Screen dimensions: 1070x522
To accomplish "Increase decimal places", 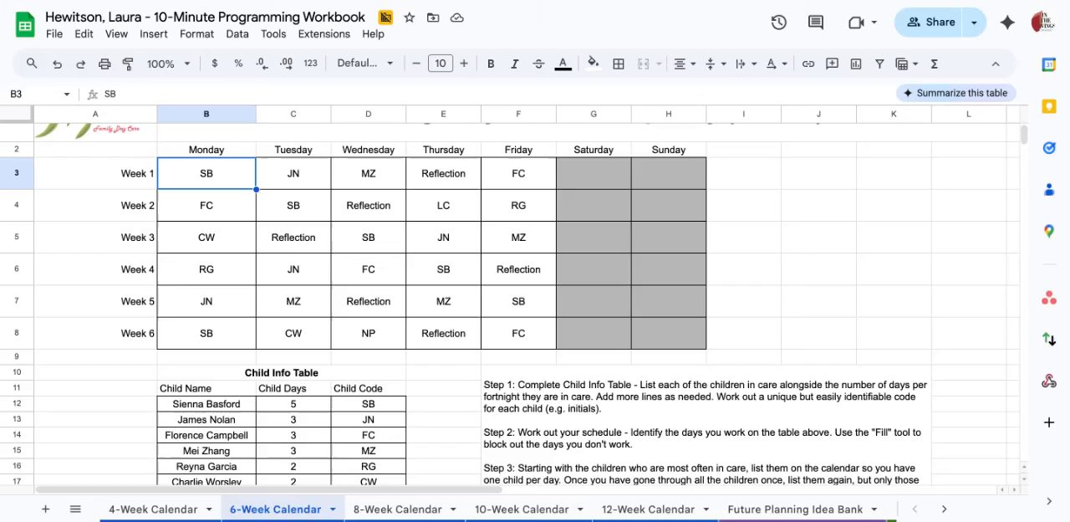I will point(286,64).
